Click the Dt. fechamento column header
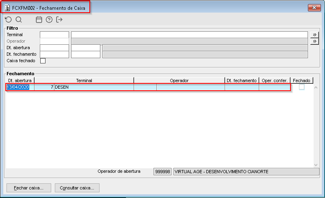The width and height of the screenshot is (325, 198). pyautogui.click(x=242, y=81)
